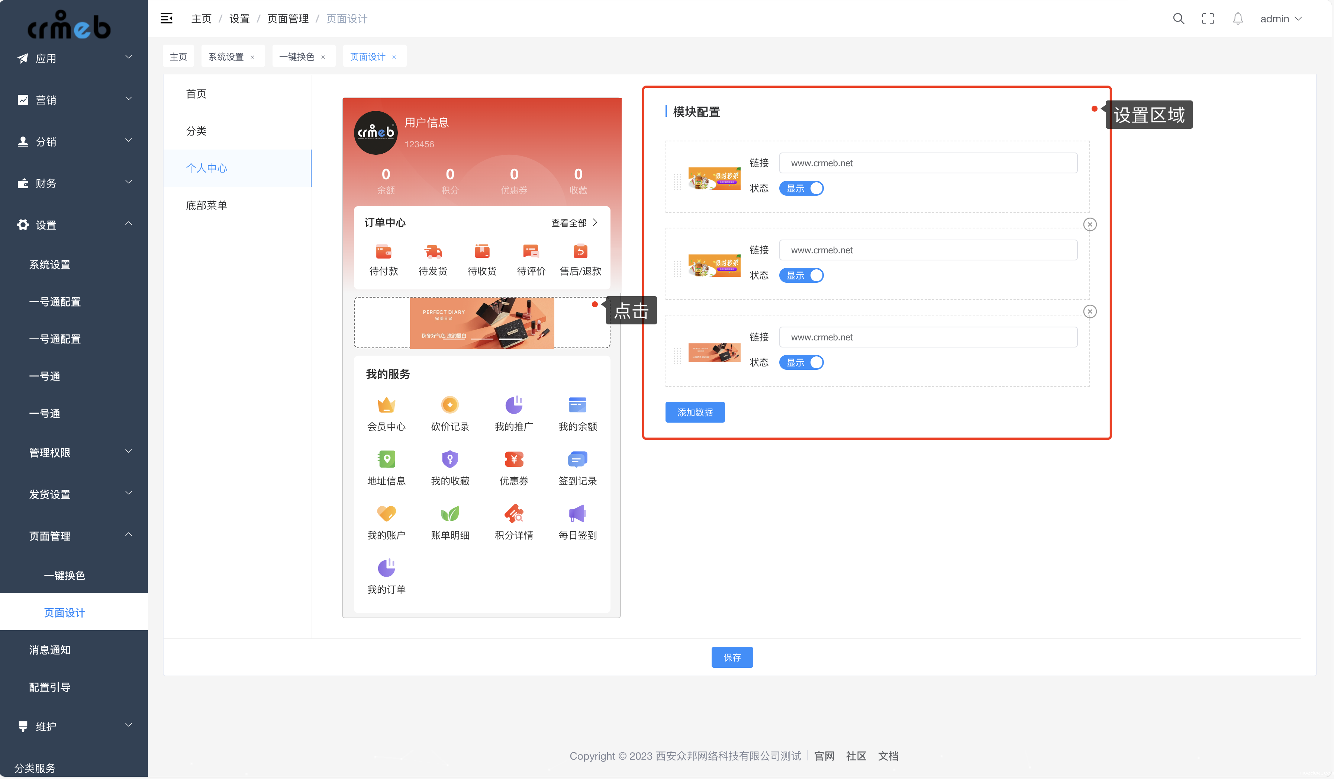Image resolution: width=1334 pixels, height=779 pixels.
Task: Select 底部菜单 in the page list
Action: 206,205
